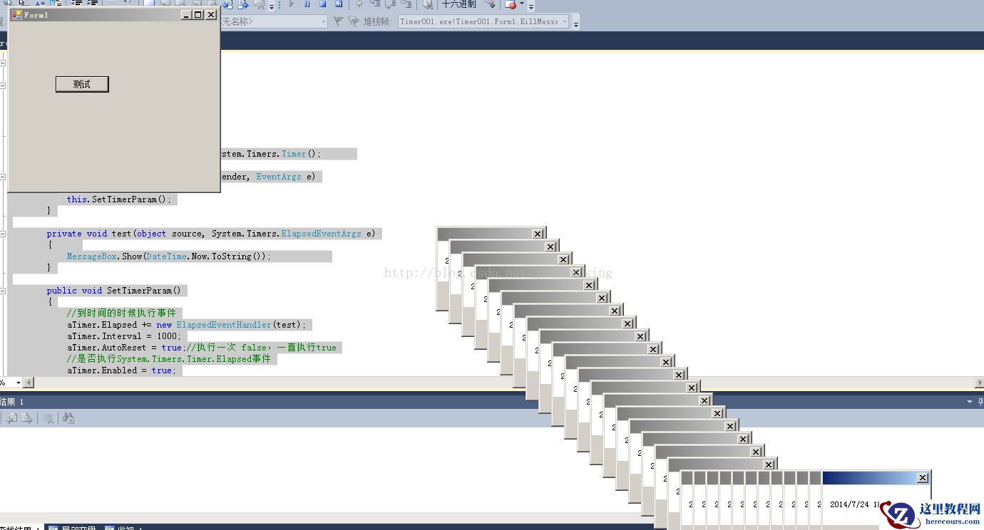The image size is (984, 530).
Task: Click the Continue debugging (play) icon
Action: (x=290, y=6)
